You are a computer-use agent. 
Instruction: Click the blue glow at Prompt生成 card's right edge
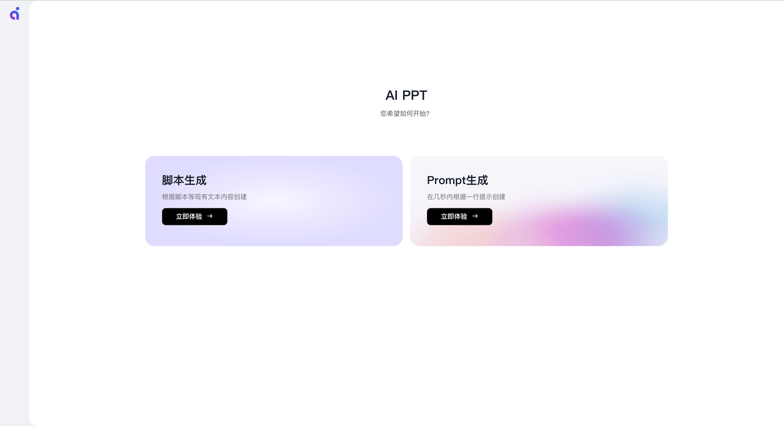[655, 214]
